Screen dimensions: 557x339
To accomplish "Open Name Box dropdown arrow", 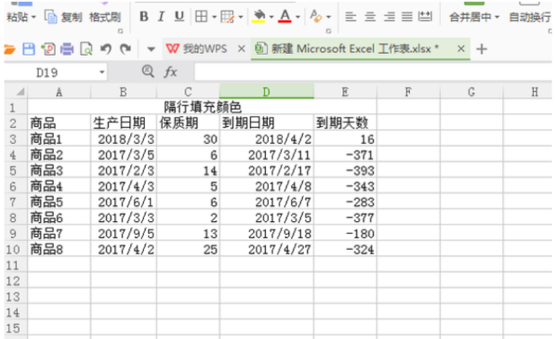I will click(102, 73).
